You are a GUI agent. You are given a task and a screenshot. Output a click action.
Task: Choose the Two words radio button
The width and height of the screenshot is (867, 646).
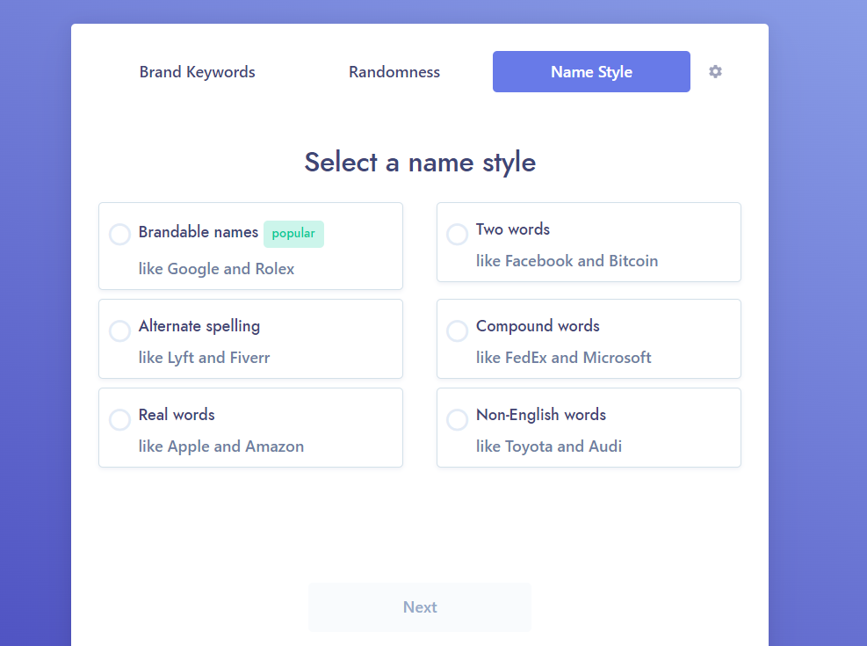458,235
